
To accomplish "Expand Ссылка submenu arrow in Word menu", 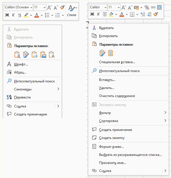I will pos(58,106).
